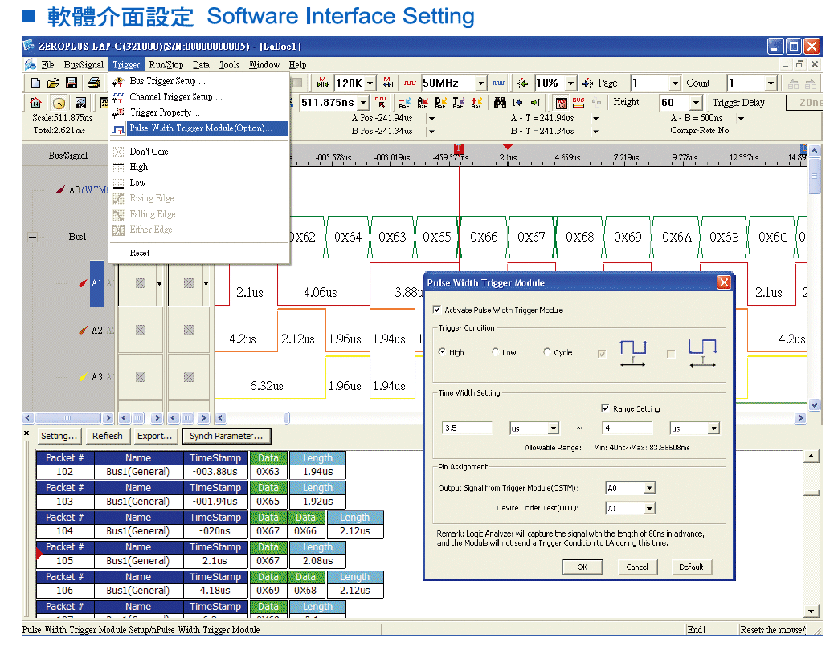This screenshot has width=834, height=650.
Task: Open Device Under Test A1 dropdown
Action: (649, 509)
